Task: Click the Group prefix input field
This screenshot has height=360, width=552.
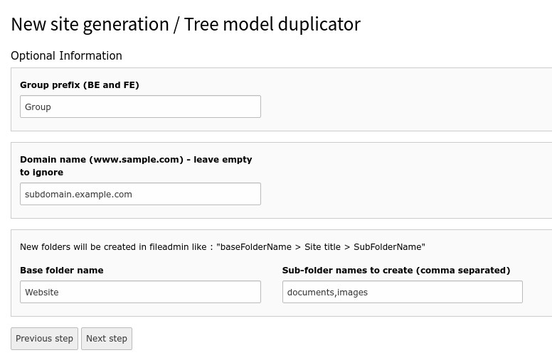Action: click(140, 107)
